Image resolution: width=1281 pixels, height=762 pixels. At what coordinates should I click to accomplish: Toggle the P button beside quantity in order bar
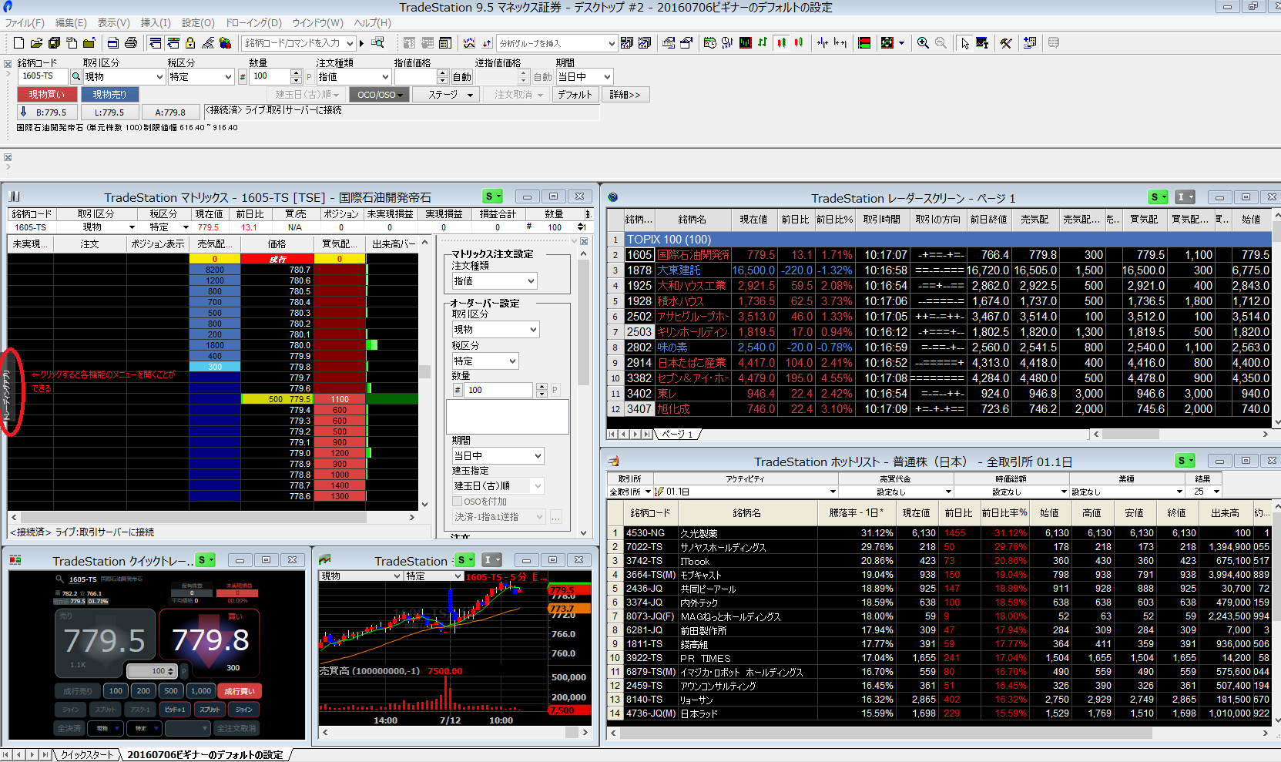[x=309, y=76]
